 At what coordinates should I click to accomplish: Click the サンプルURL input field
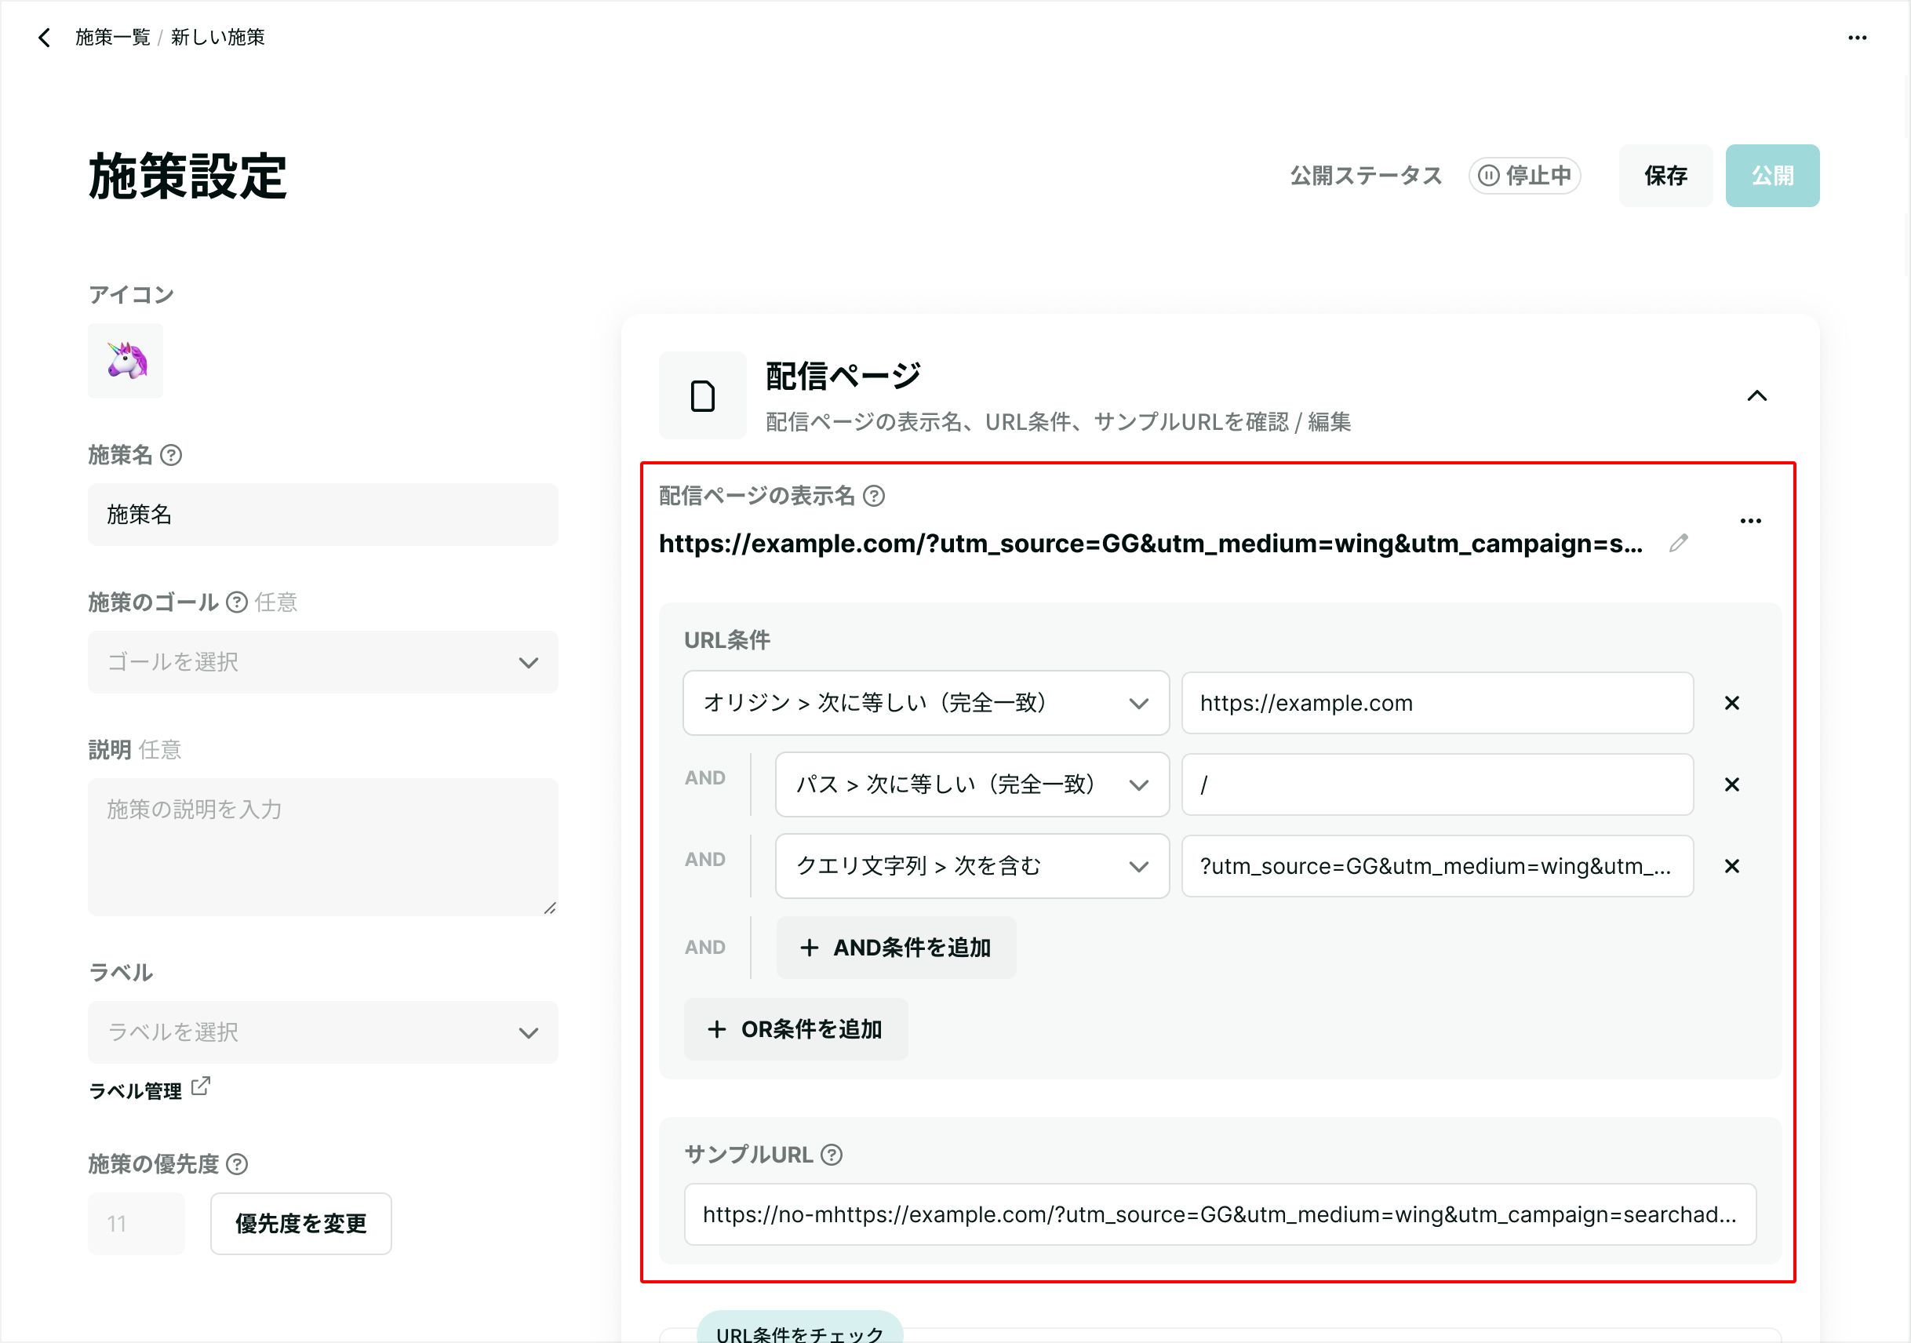click(1219, 1215)
